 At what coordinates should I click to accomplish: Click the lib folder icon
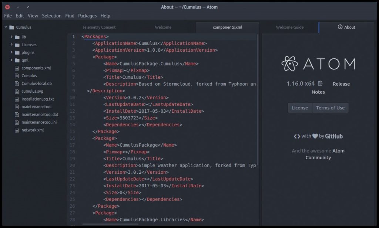tap(17, 37)
